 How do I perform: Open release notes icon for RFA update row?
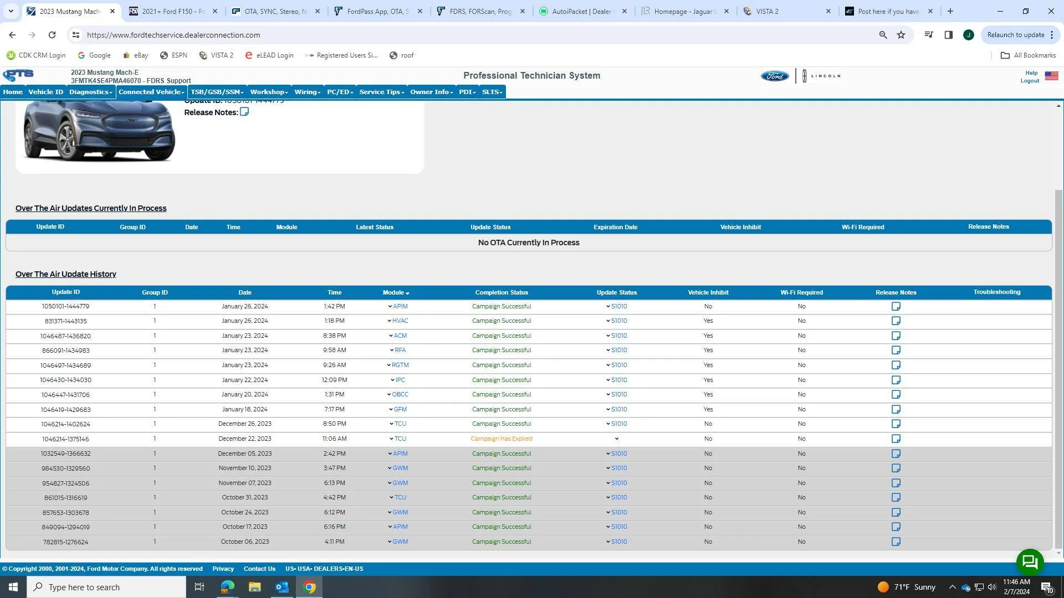[896, 350]
